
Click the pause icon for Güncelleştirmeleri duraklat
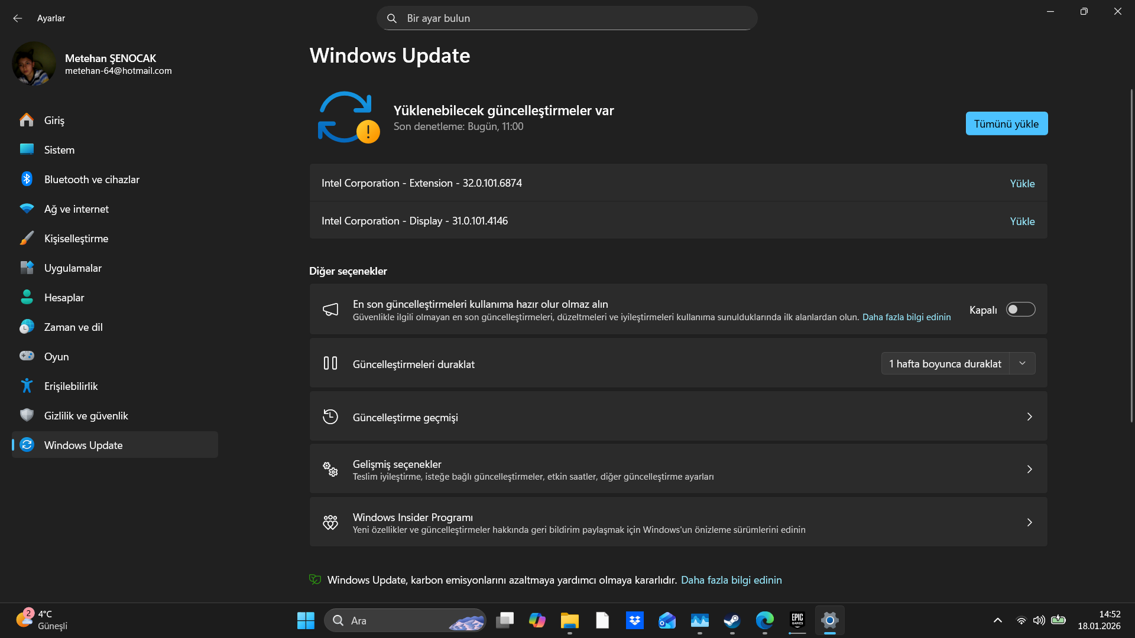point(330,363)
